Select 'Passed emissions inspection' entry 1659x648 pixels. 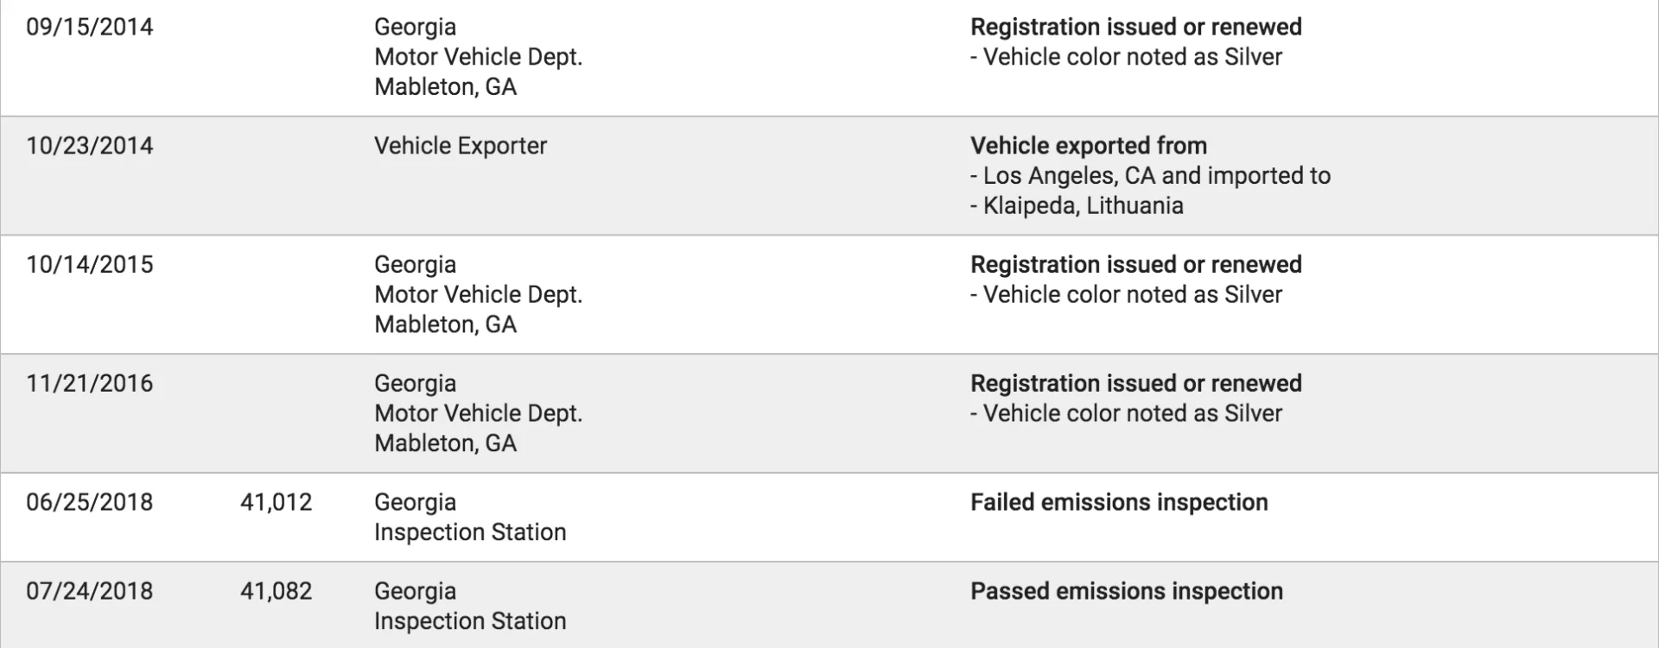pos(1127,591)
